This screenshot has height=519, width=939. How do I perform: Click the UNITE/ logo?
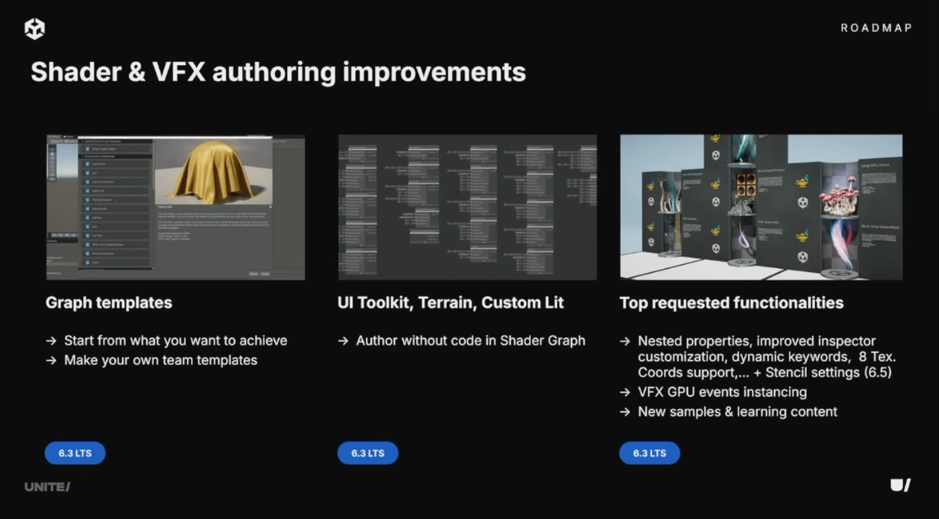pyautogui.click(x=48, y=487)
